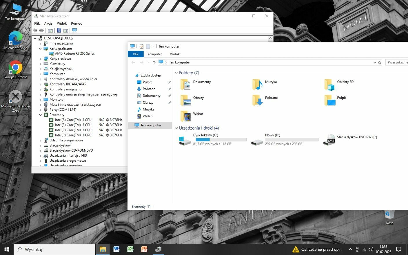Click the Windows taskbar search box

(54, 249)
